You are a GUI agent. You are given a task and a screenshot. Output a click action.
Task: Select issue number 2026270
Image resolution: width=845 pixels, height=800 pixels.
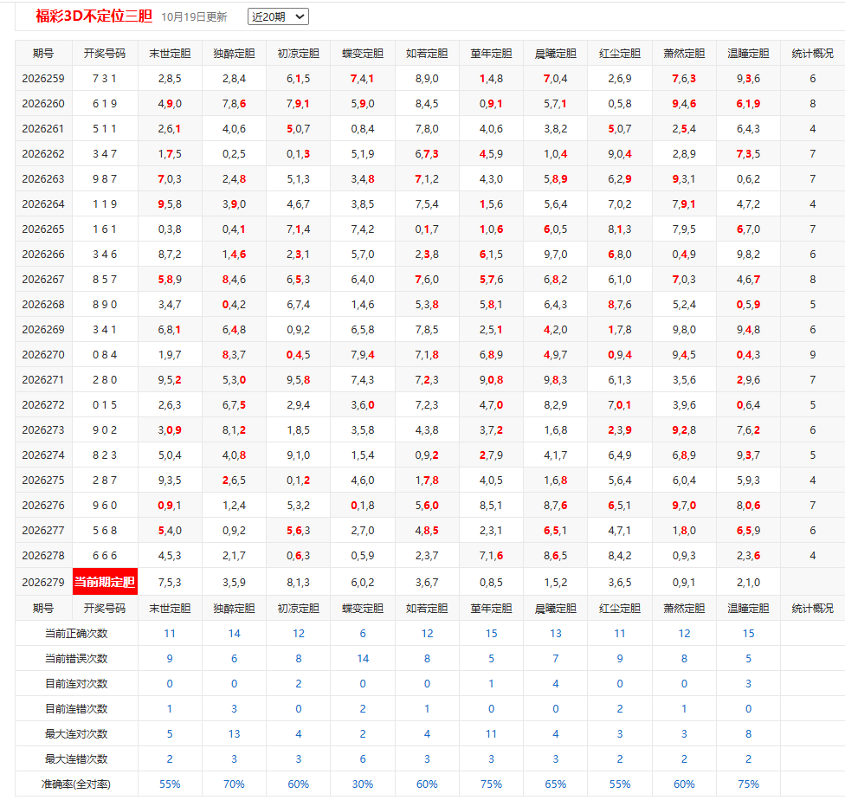43,355
